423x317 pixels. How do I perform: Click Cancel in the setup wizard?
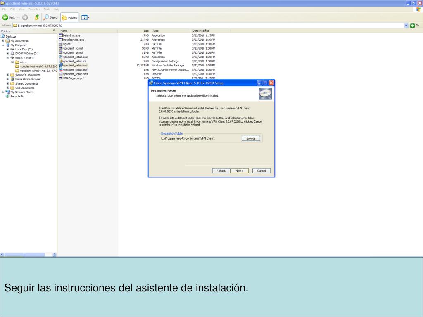tap(261, 171)
